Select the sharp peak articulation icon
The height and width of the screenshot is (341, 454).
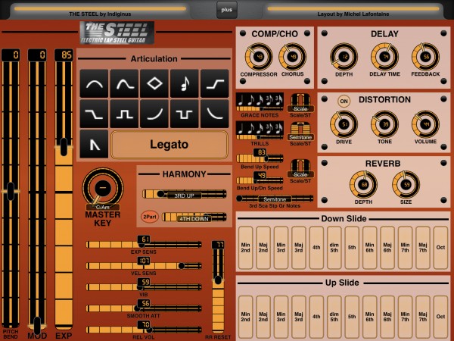(x=94, y=144)
